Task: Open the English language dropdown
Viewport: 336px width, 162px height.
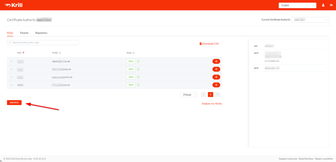Action: [x=297, y=5]
